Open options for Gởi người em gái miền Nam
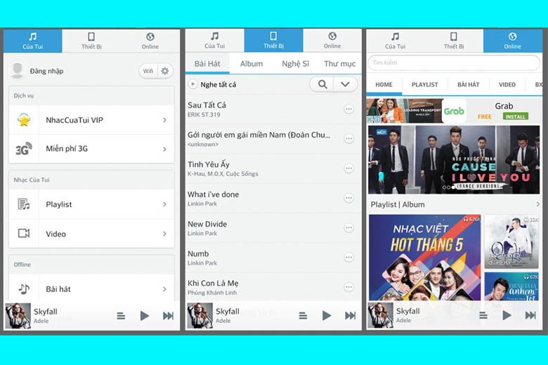The width and height of the screenshot is (548, 365). tap(348, 139)
